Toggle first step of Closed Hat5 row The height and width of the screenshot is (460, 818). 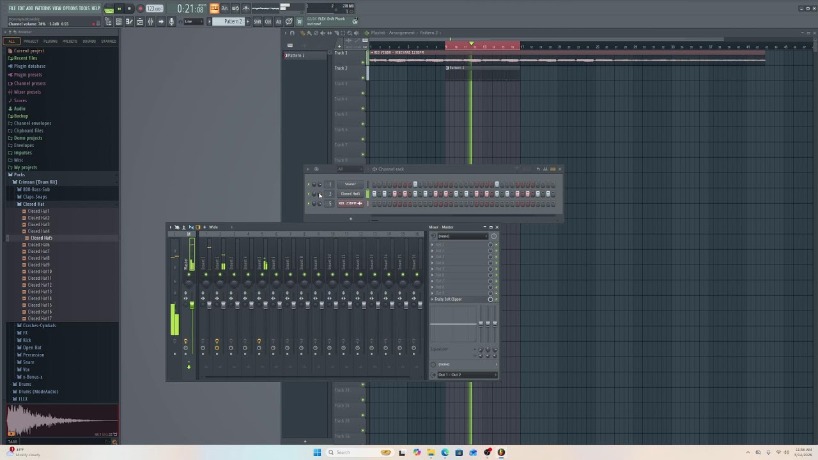374,194
